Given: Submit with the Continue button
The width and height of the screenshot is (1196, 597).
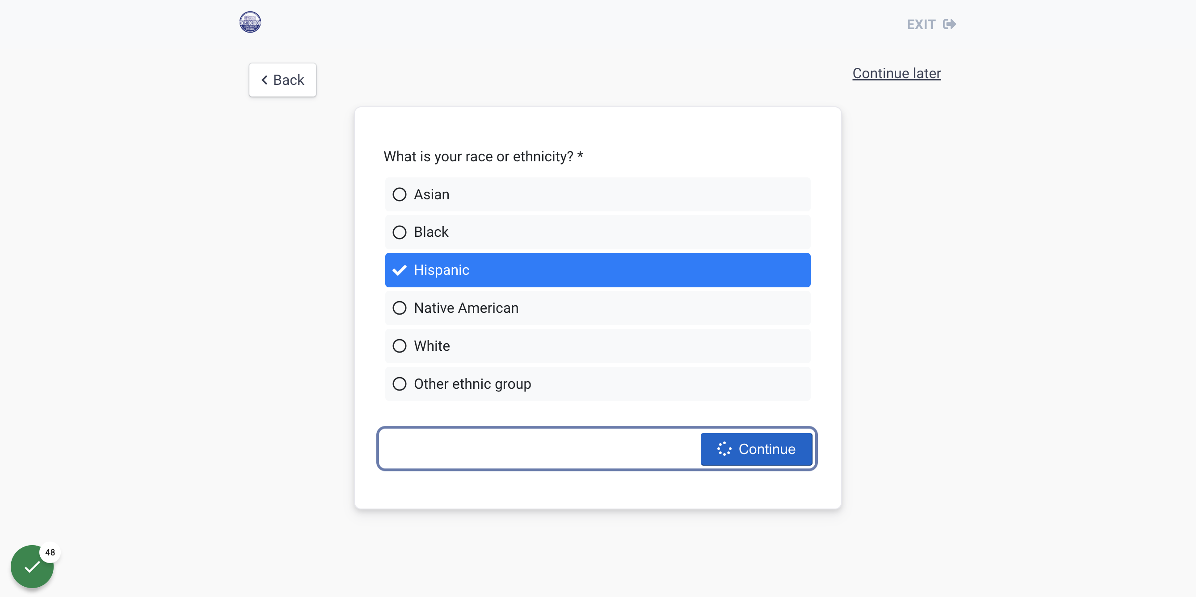Looking at the screenshot, I should tap(756, 449).
